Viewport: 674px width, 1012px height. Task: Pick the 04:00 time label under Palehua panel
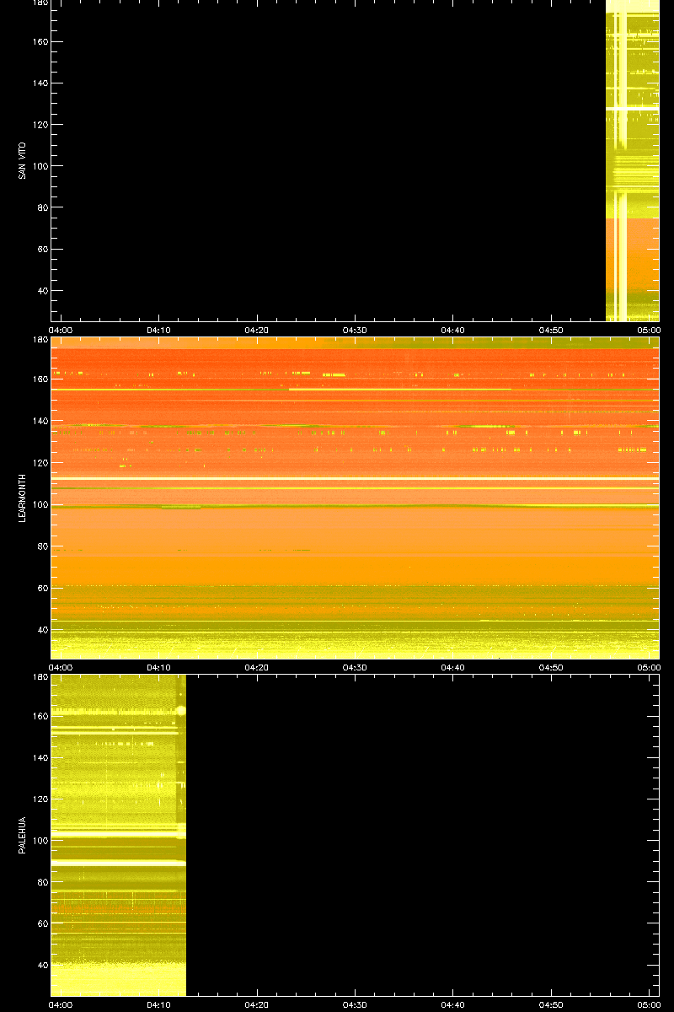(x=61, y=1004)
